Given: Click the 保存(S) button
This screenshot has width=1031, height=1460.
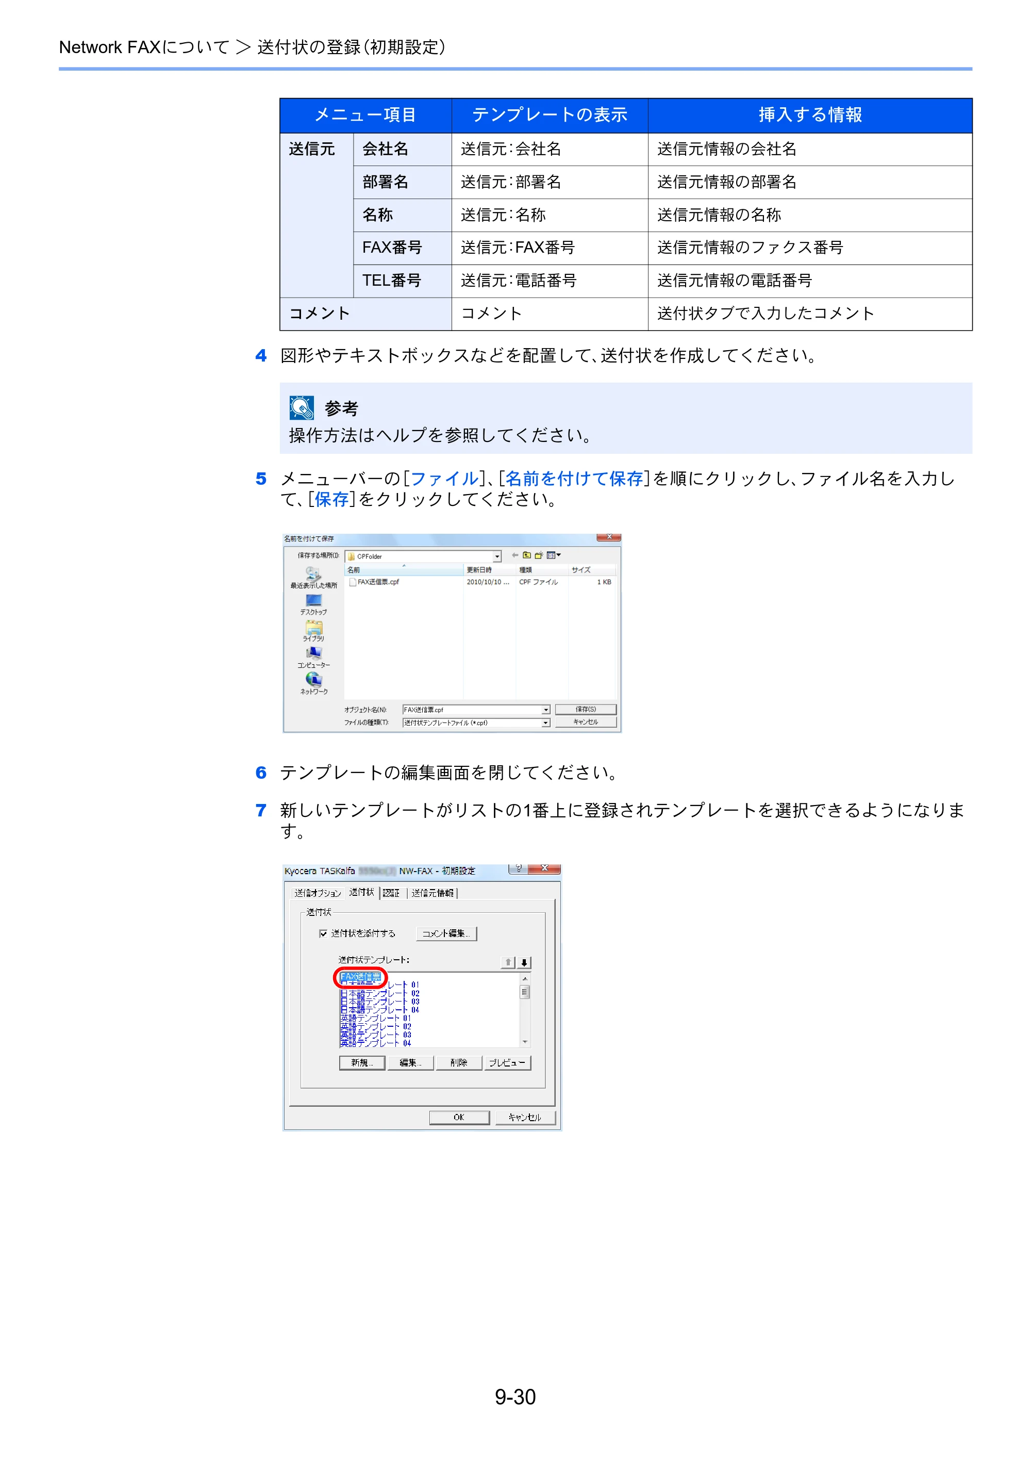Looking at the screenshot, I should pos(586,709).
